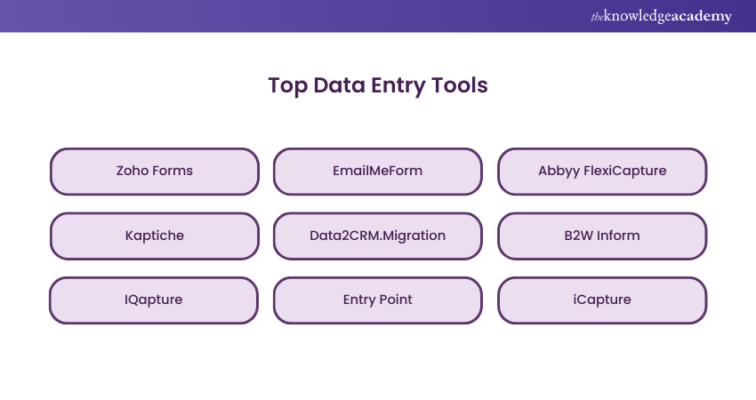This screenshot has height=400, width=756.
Task: Open the IQapture tool box
Action: pos(154,300)
